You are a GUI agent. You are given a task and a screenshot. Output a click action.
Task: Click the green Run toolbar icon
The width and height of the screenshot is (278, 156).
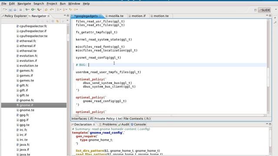(33, 10)
